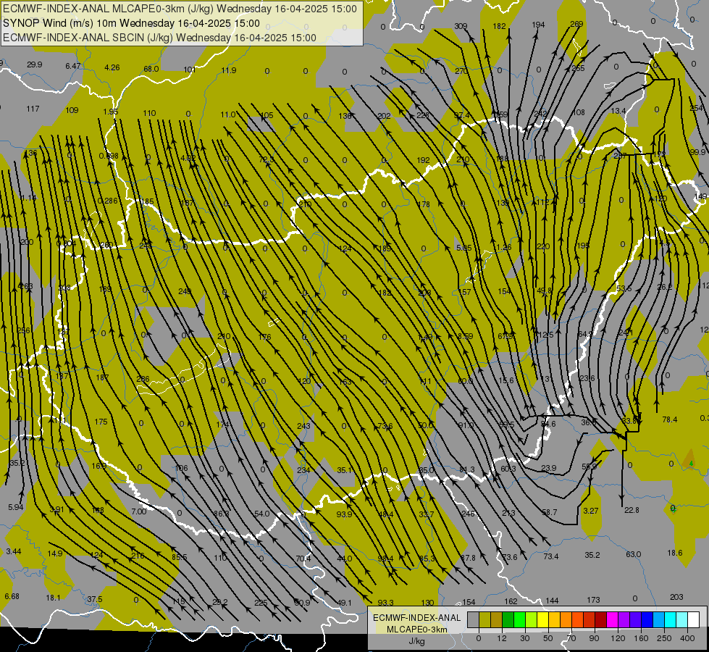The height and width of the screenshot is (652, 709).
Task: Click the 'ECMWF-INDEX-ANAL SBCIN (J/kg)' title line
Action: click(x=159, y=38)
